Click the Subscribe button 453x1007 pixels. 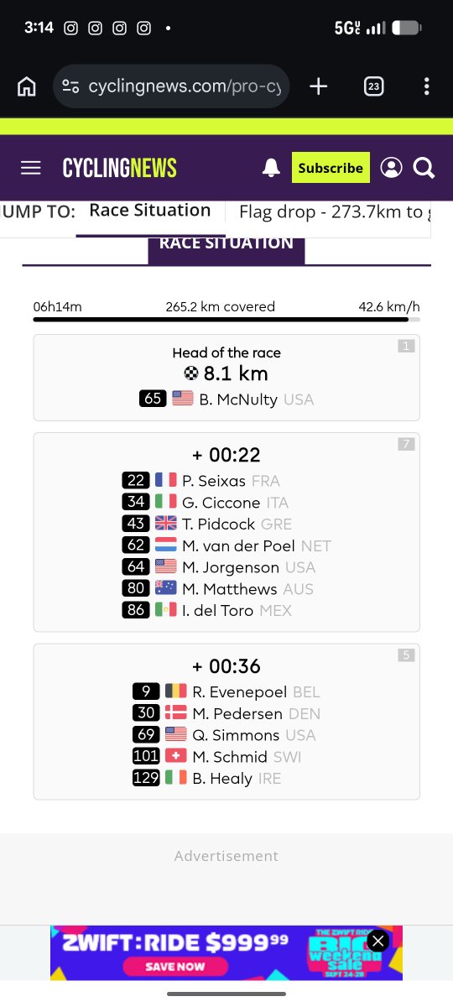tap(331, 168)
